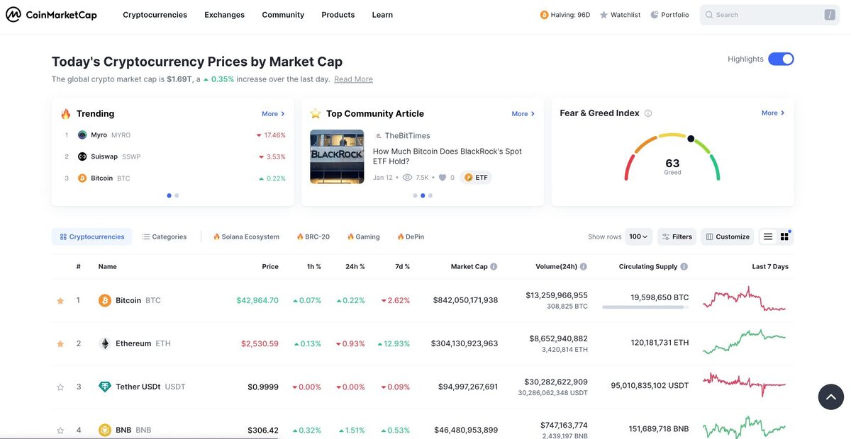Click the scroll-to-top arrow button
Image resolution: width=851 pixels, height=439 pixels.
[x=831, y=397]
